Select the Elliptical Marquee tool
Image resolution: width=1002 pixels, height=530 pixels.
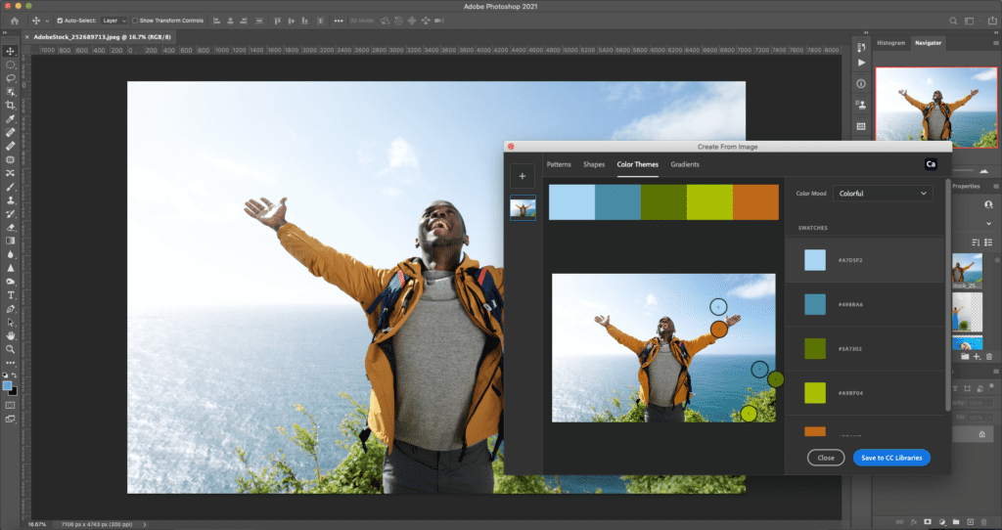tap(10, 65)
